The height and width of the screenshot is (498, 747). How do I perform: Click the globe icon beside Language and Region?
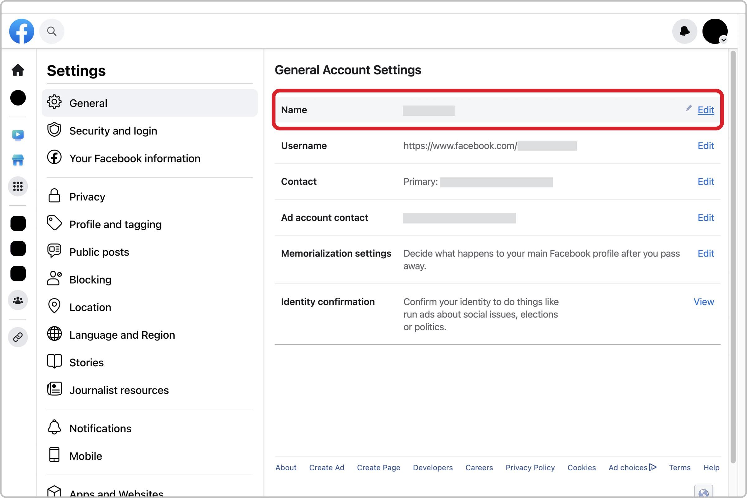(x=54, y=333)
